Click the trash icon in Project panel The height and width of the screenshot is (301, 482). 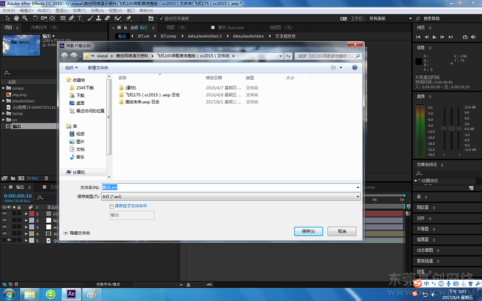(46, 178)
